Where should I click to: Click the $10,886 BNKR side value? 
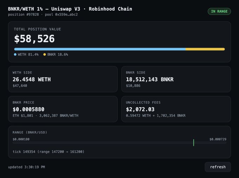pos(133,85)
